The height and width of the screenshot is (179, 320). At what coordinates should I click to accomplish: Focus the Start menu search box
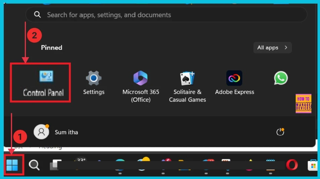[168, 15]
